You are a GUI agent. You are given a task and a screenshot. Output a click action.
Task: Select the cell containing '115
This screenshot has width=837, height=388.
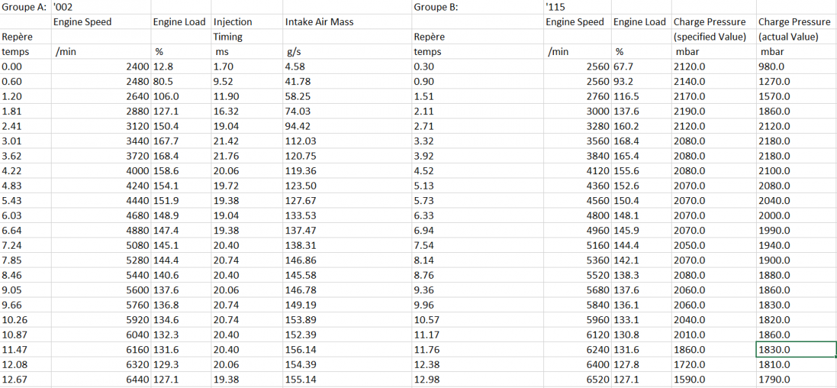(578, 7)
